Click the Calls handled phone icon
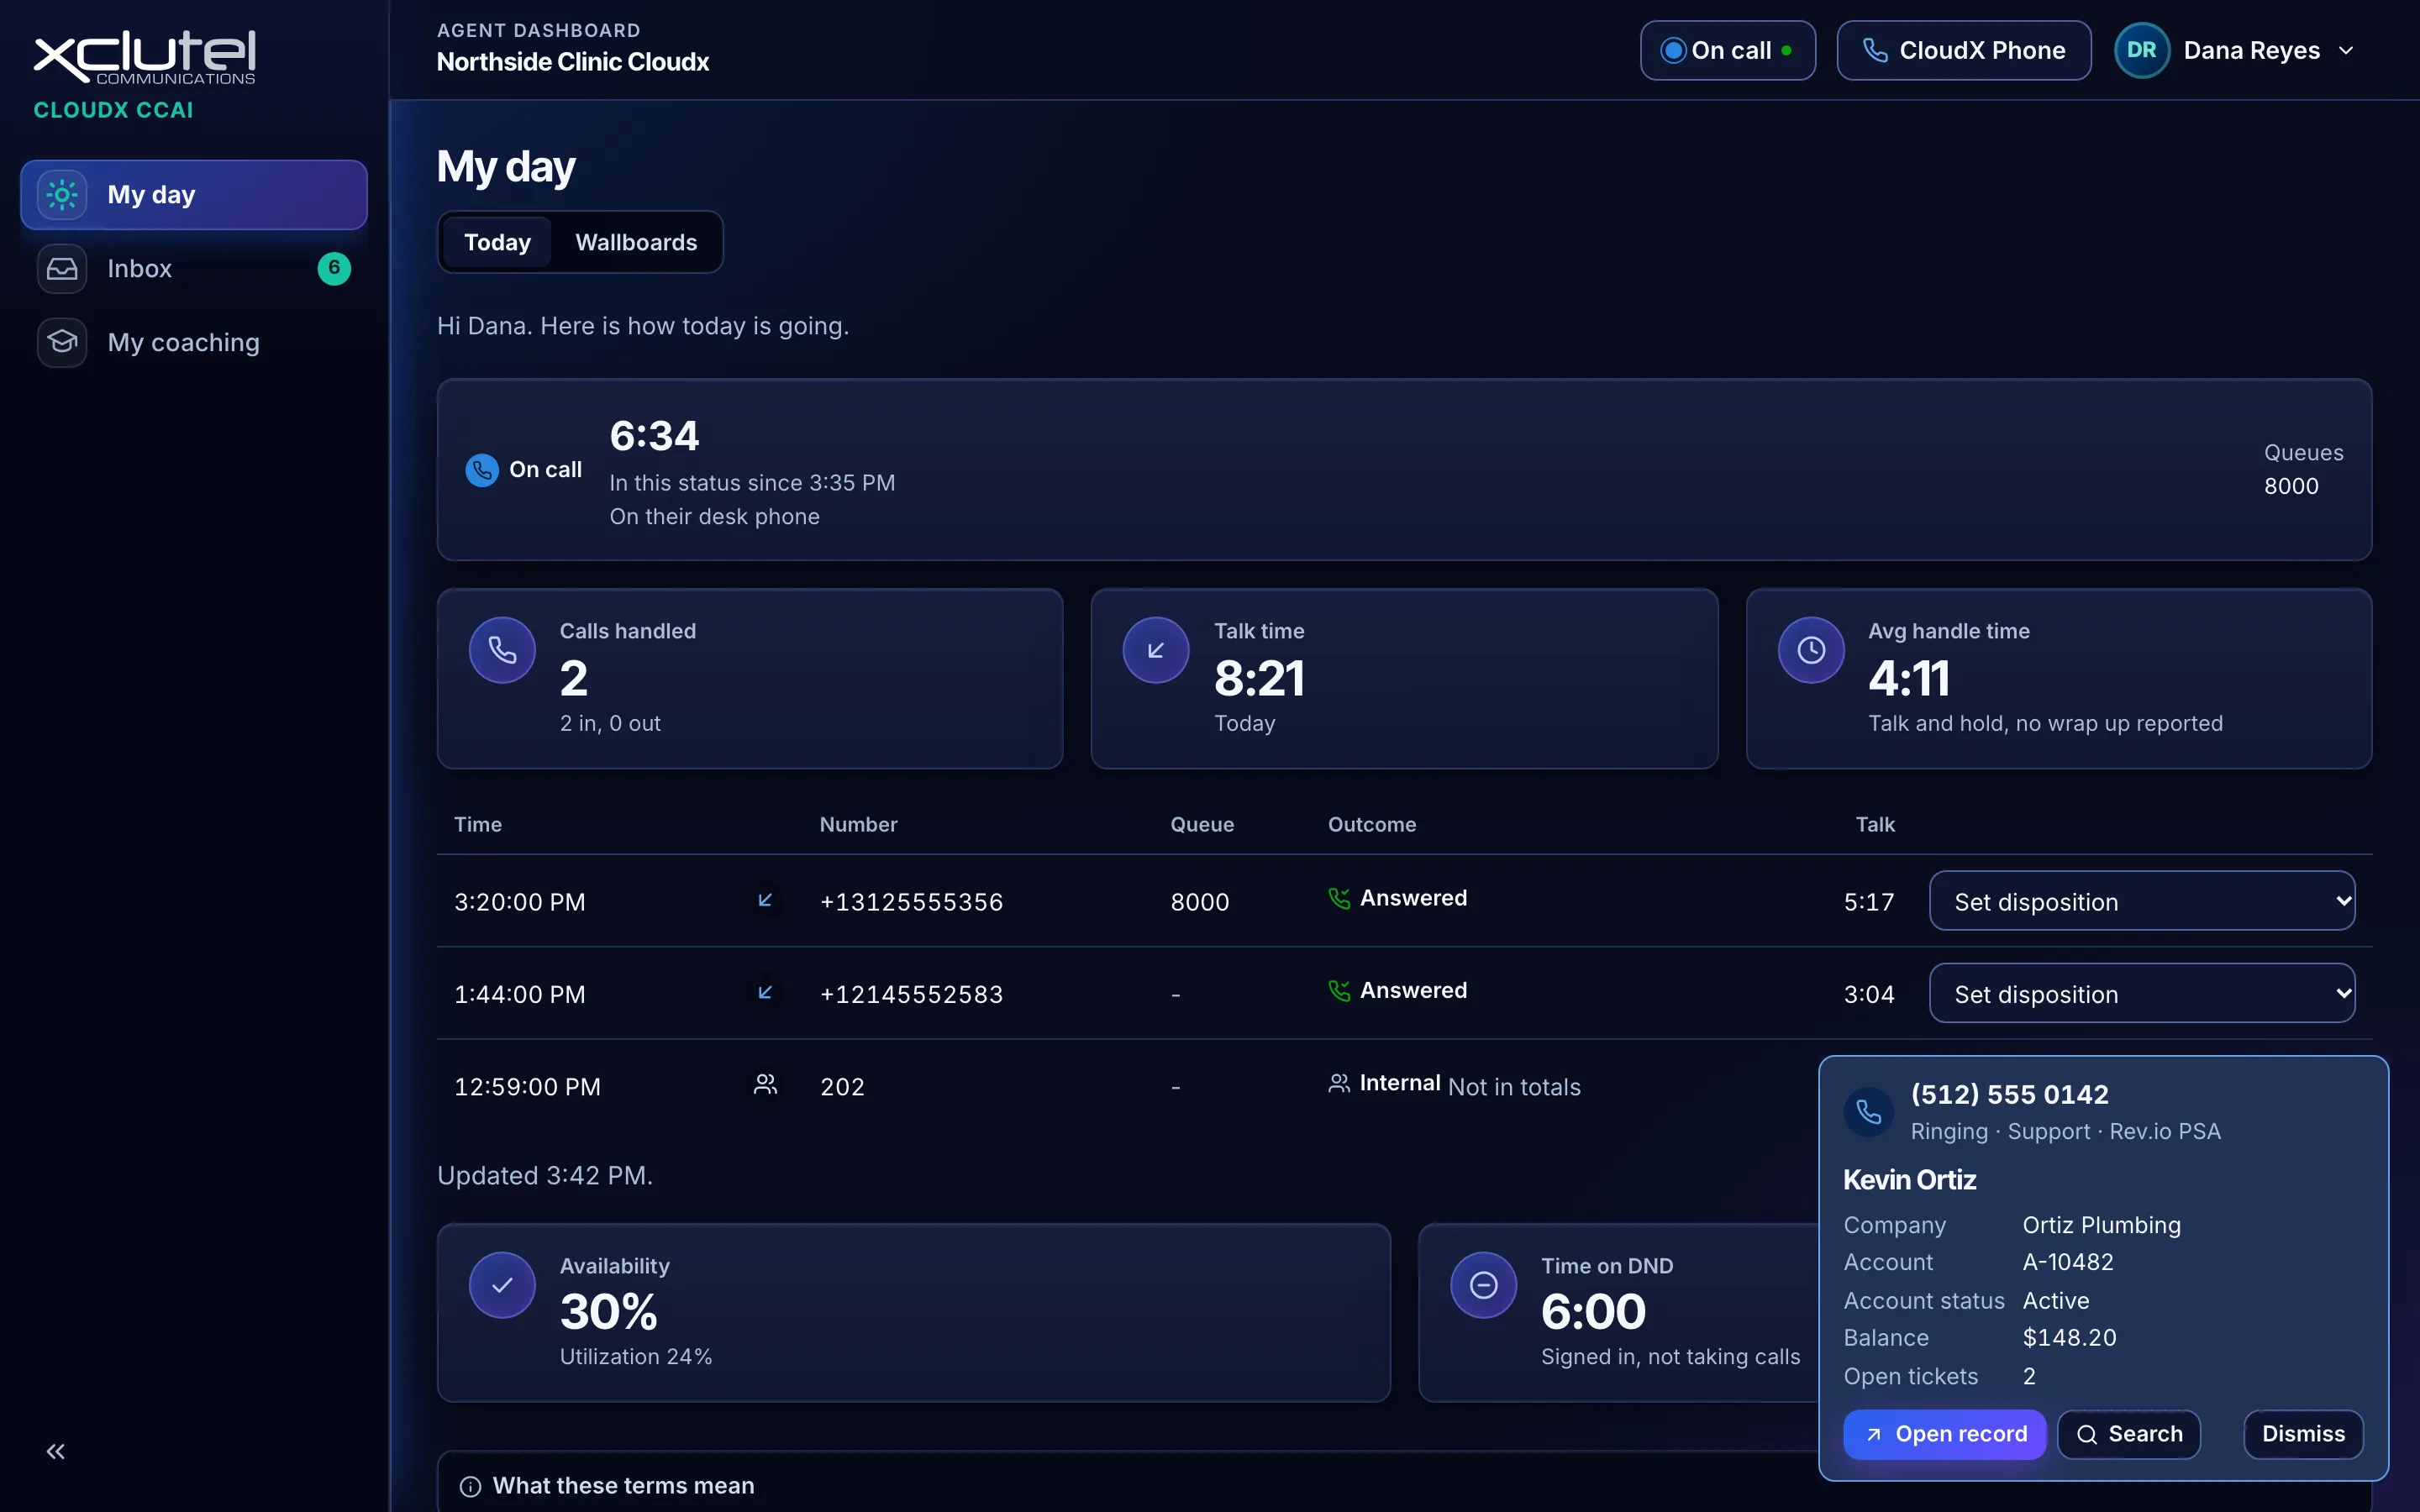This screenshot has width=2420, height=1512. click(502, 650)
